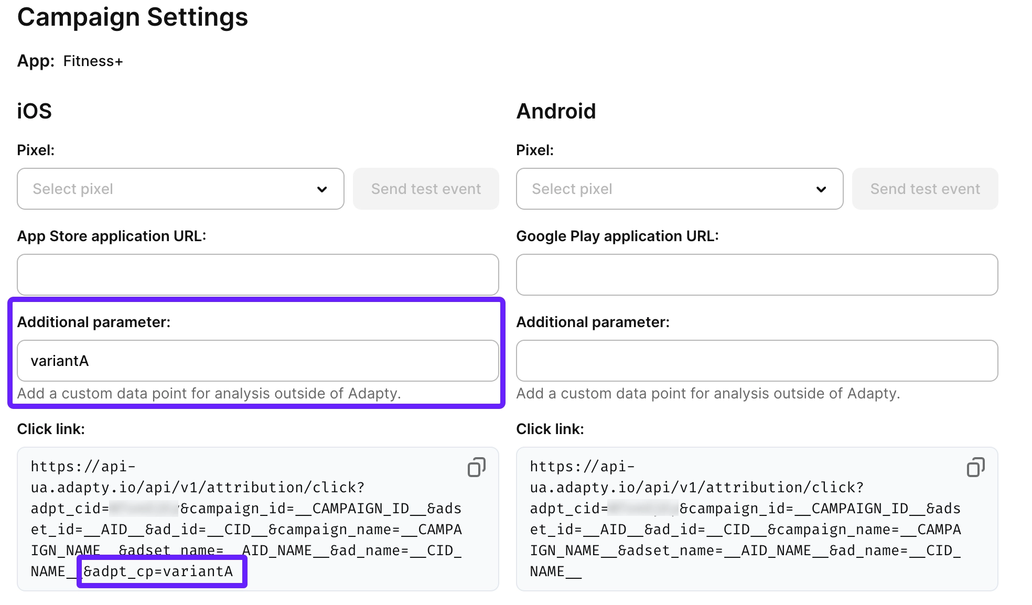Viewport: 1032px width, 605px height.
Task: Click the highlighted adpt_cp=variantA parameter in the link
Action: pyautogui.click(x=161, y=571)
